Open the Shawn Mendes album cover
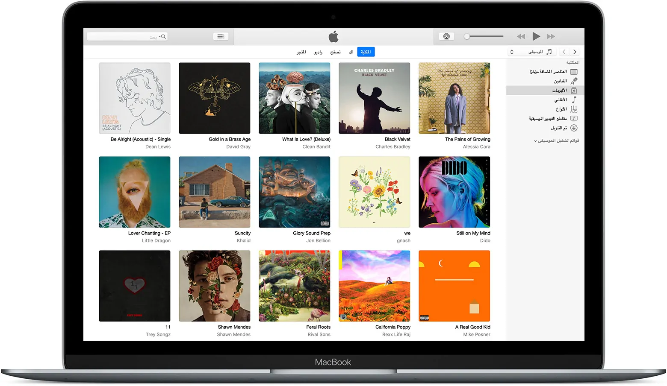Viewport: 667px width, 386px height. point(215,286)
